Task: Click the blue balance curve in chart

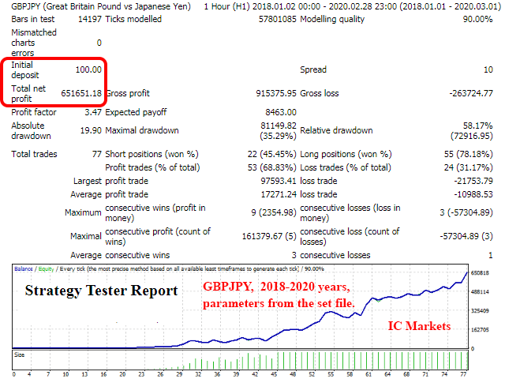Action: point(316,323)
